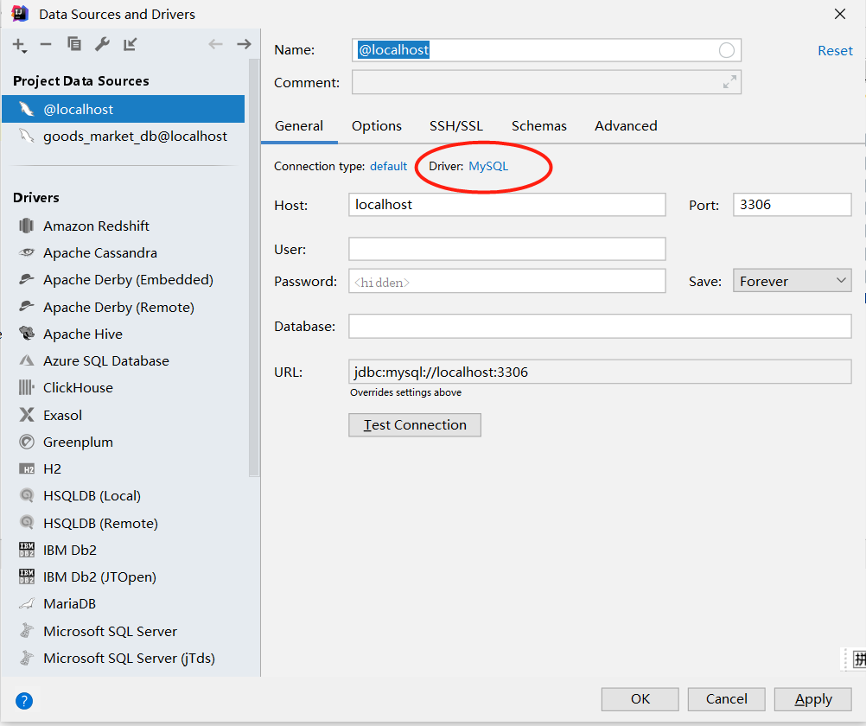The width and height of the screenshot is (866, 726).
Task: Add a new data source with plus icon
Action: point(19,45)
